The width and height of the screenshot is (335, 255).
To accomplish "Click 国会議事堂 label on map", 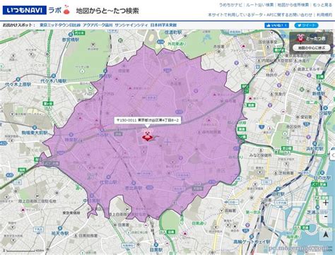I will [268, 42].
